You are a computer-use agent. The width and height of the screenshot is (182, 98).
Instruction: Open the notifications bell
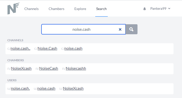(x=144, y=9)
